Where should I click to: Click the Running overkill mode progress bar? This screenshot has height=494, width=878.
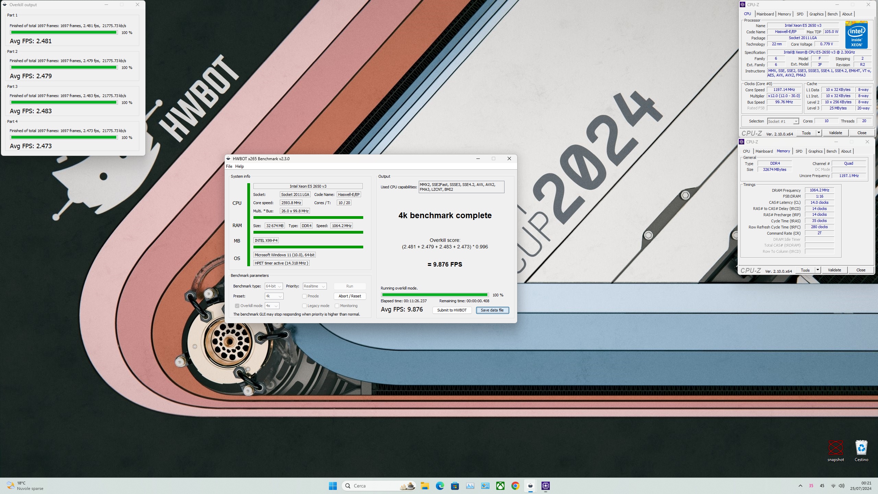click(435, 295)
